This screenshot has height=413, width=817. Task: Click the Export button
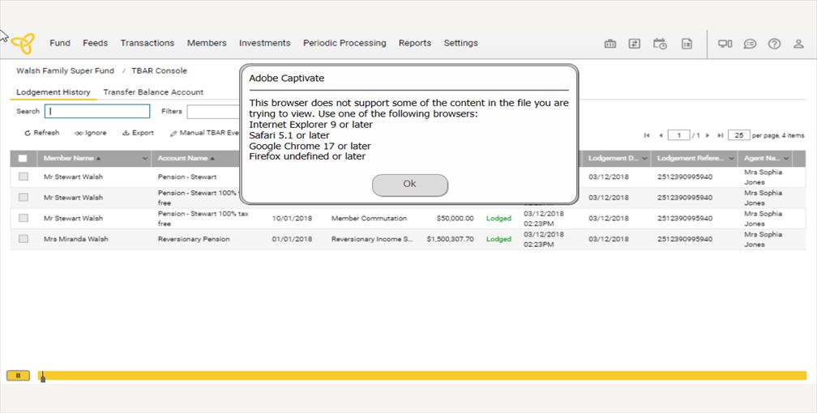[138, 133]
